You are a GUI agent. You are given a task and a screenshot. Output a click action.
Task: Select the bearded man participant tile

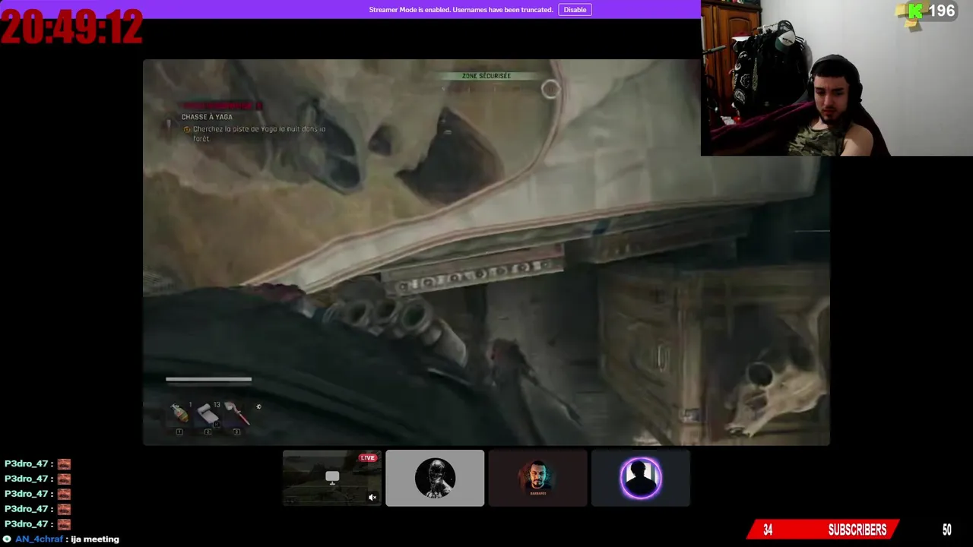click(x=537, y=478)
